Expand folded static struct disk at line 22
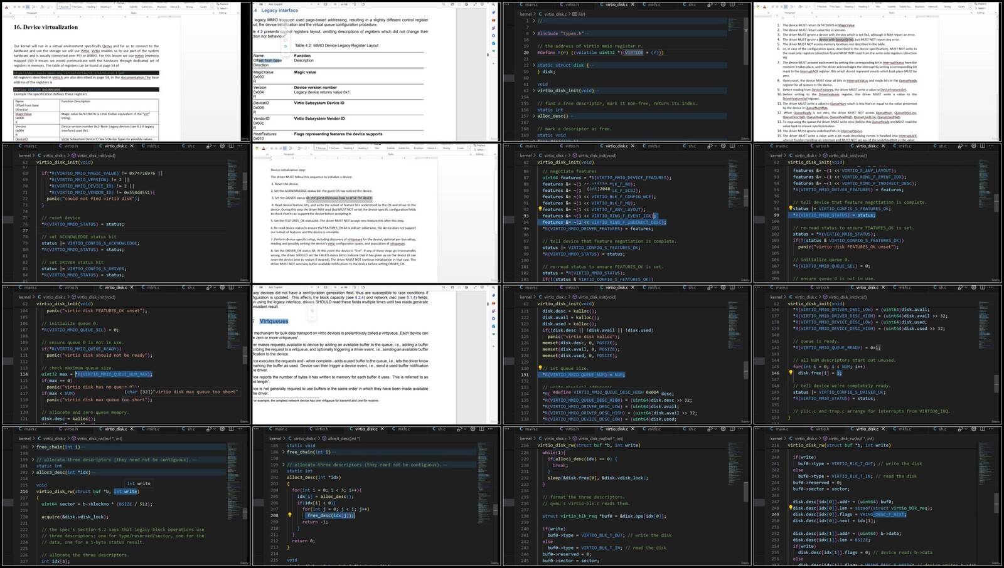 535,65
